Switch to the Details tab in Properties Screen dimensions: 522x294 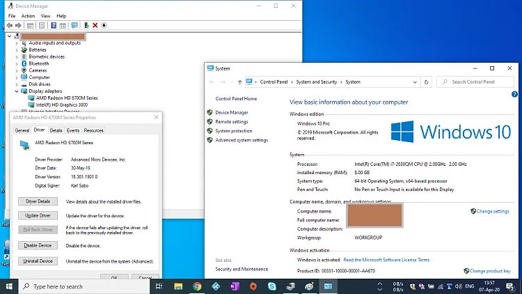(56, 130)
